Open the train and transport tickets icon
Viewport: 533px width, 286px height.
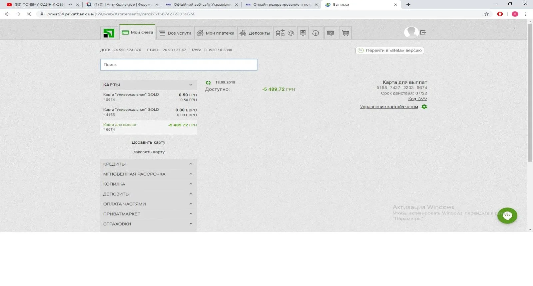point(280,33)
